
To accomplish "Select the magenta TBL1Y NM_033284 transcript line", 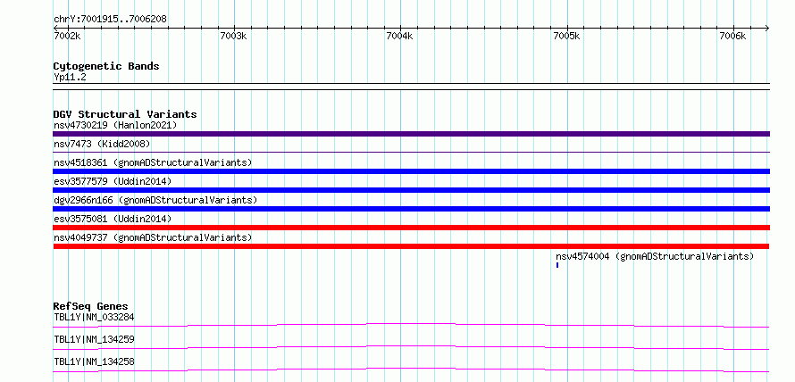I will pyautogui.click(x=411, y=325).
